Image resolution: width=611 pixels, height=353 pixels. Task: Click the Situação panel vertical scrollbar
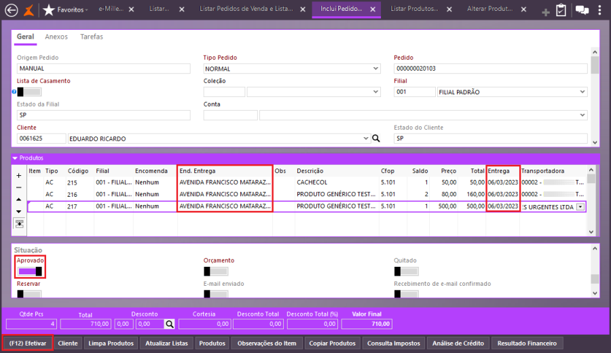point(595,271)
